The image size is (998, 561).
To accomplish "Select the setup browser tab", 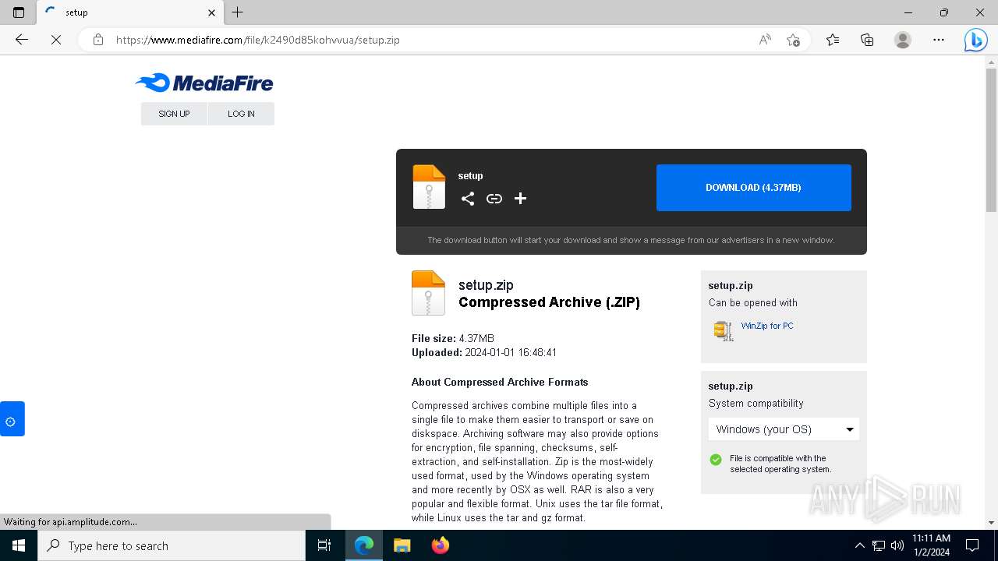I will [x=129, y=12].
